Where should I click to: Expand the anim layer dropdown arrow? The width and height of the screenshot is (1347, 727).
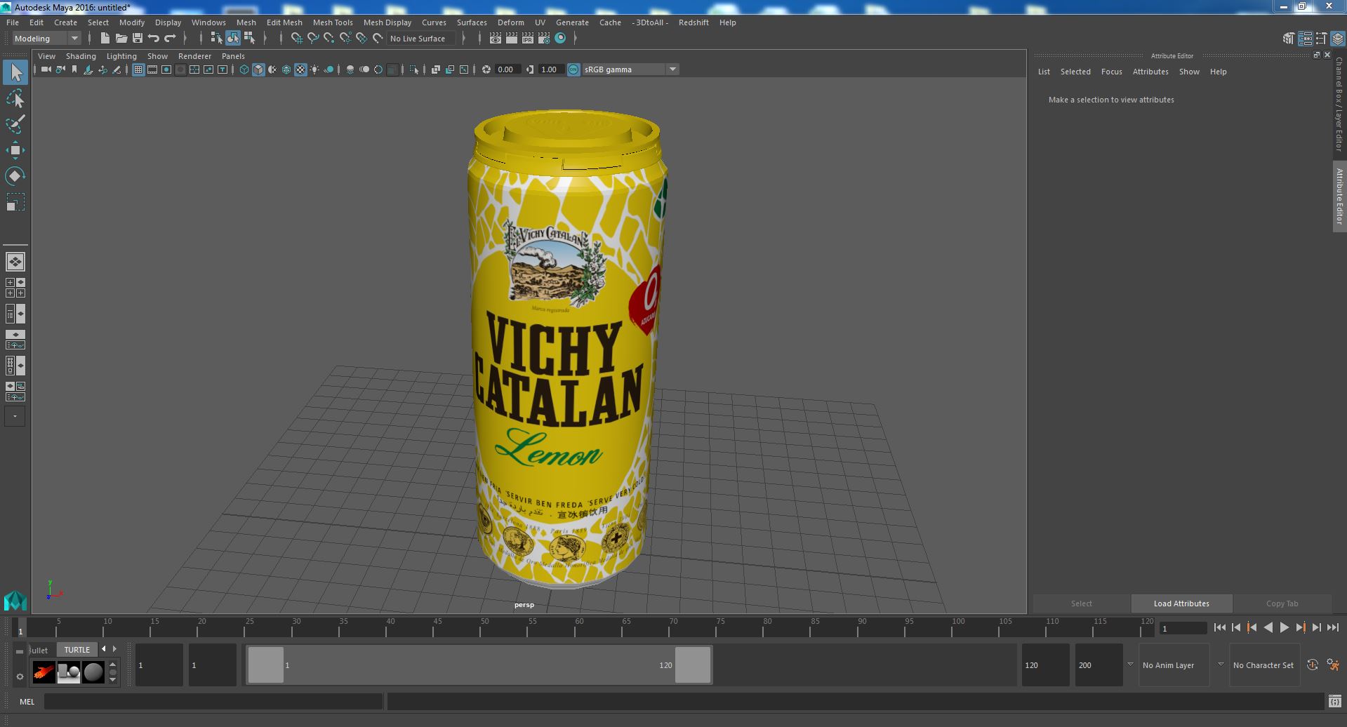click(x=1130, y=665)
